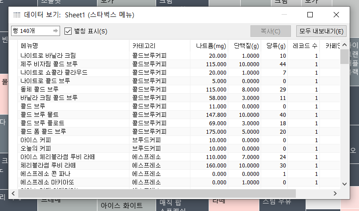Select the 나트륨(mg) column header
Image resolution: width=359 pixels, height=211 pixels.
[209, 46]
